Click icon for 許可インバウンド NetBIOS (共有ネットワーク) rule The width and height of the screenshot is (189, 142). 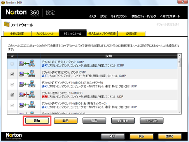pos(27,84)
